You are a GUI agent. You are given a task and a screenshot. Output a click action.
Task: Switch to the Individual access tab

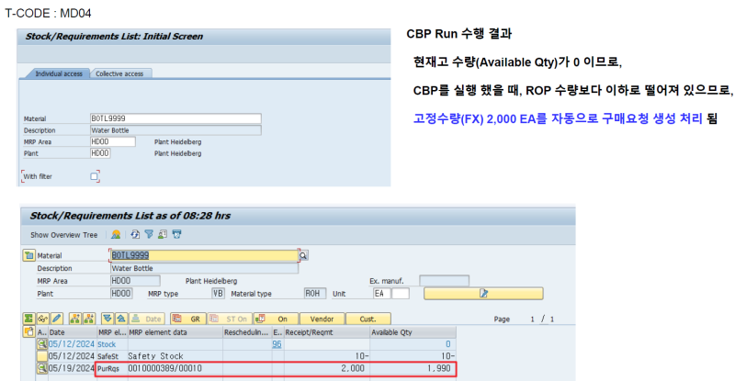(x=58, y=73)
